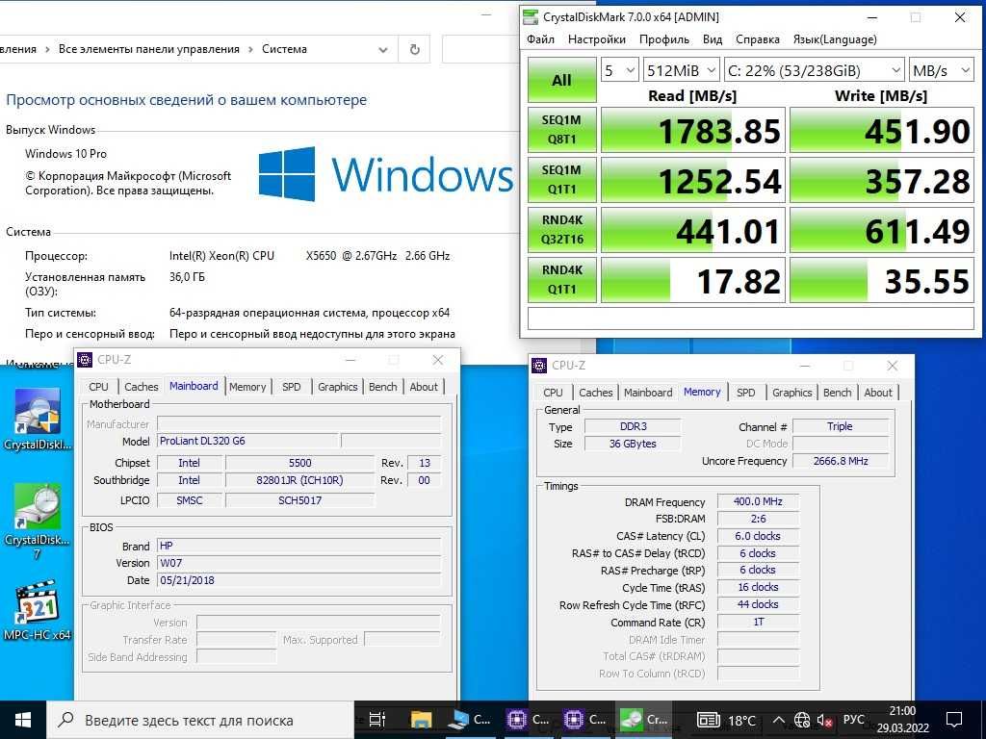The width and height of the screenshot is (986, 739).
Task: Open File Explorer from the taskbar
Action: coord(421,720)
